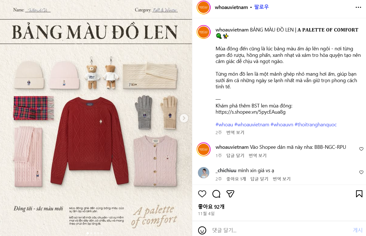Open emoji picker in comment box

point(202,230)
